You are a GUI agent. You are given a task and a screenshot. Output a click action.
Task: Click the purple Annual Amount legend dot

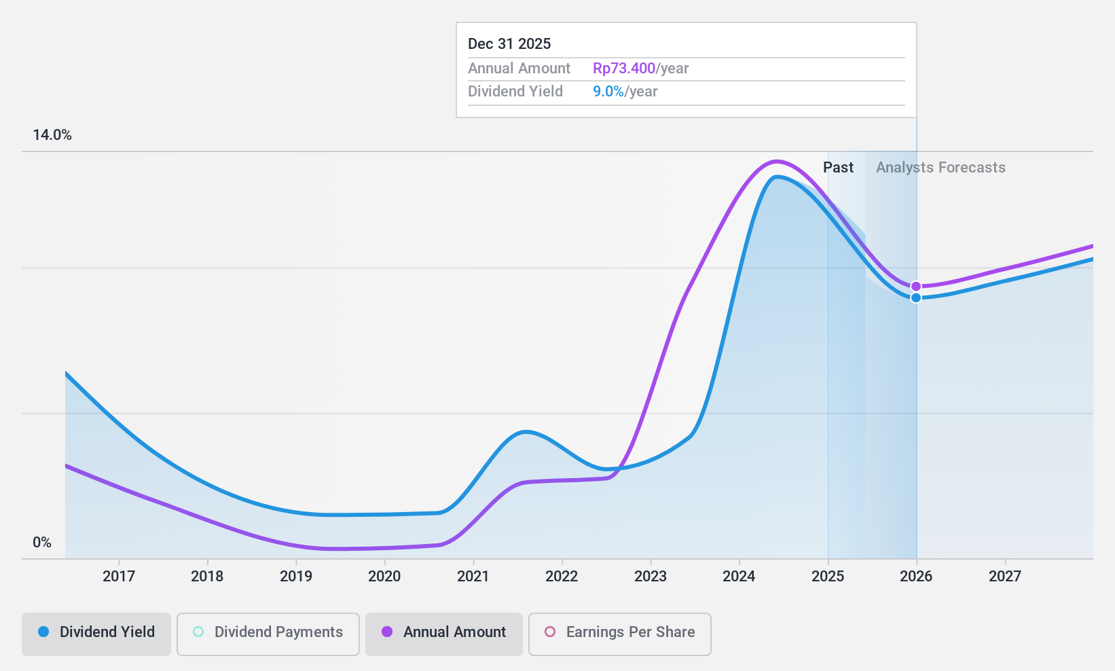click(x=387, y=632)
